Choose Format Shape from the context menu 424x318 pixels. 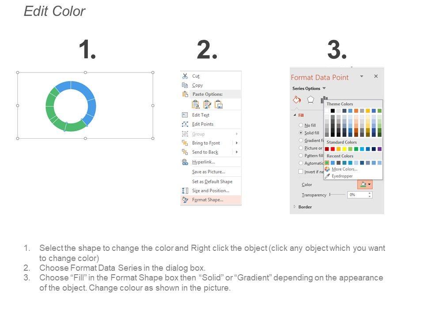point(208,200)
